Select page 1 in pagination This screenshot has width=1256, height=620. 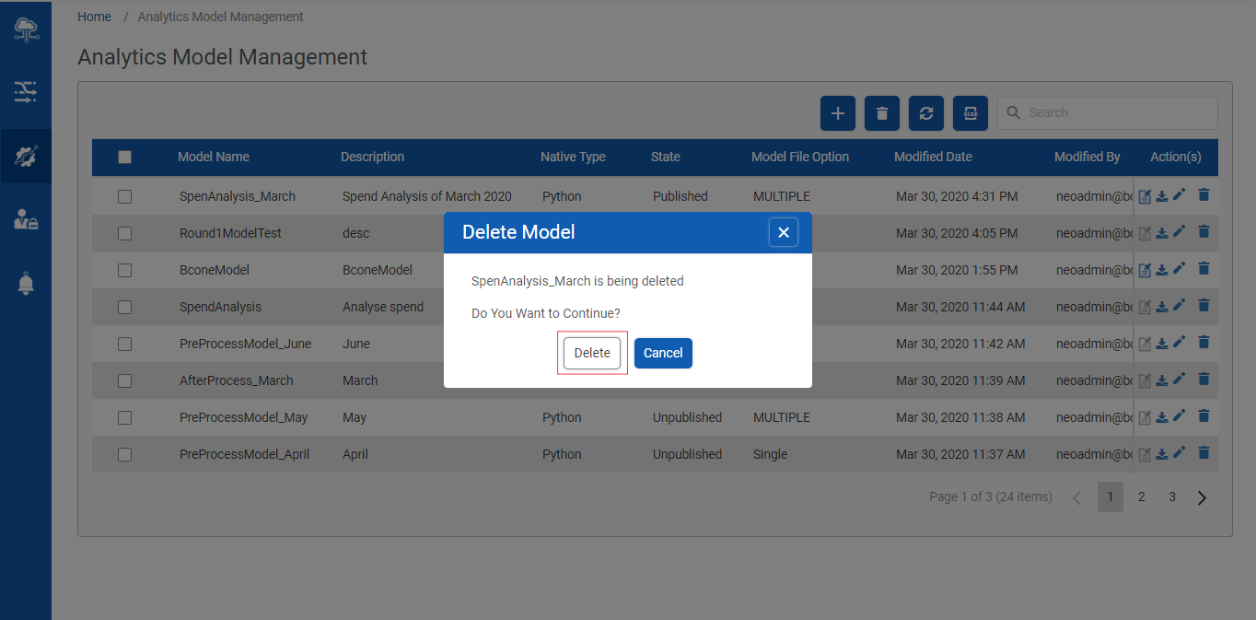(x=1111, y=497)
